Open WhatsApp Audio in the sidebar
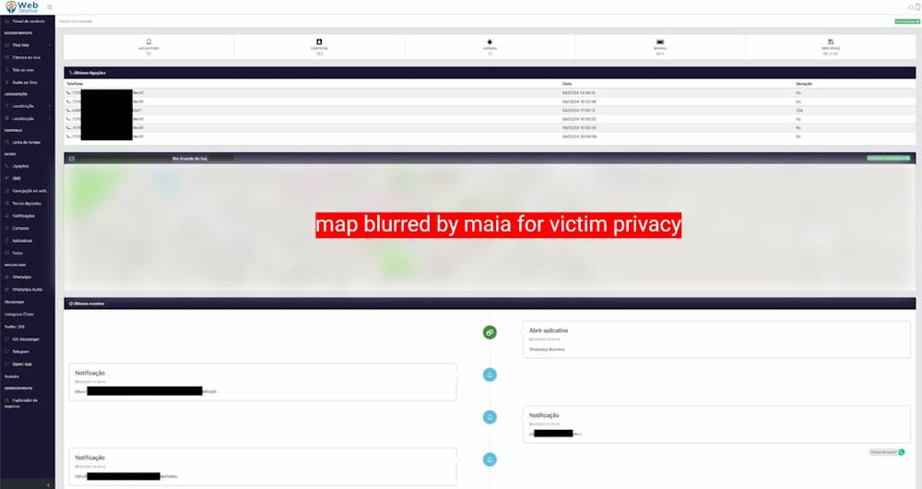The height and width of the screenshot is (489, 922). pos(27,290)
